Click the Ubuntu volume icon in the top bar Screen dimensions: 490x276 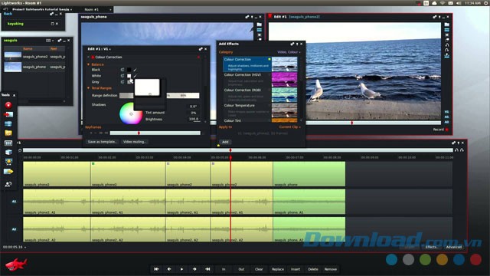(459, 3)
